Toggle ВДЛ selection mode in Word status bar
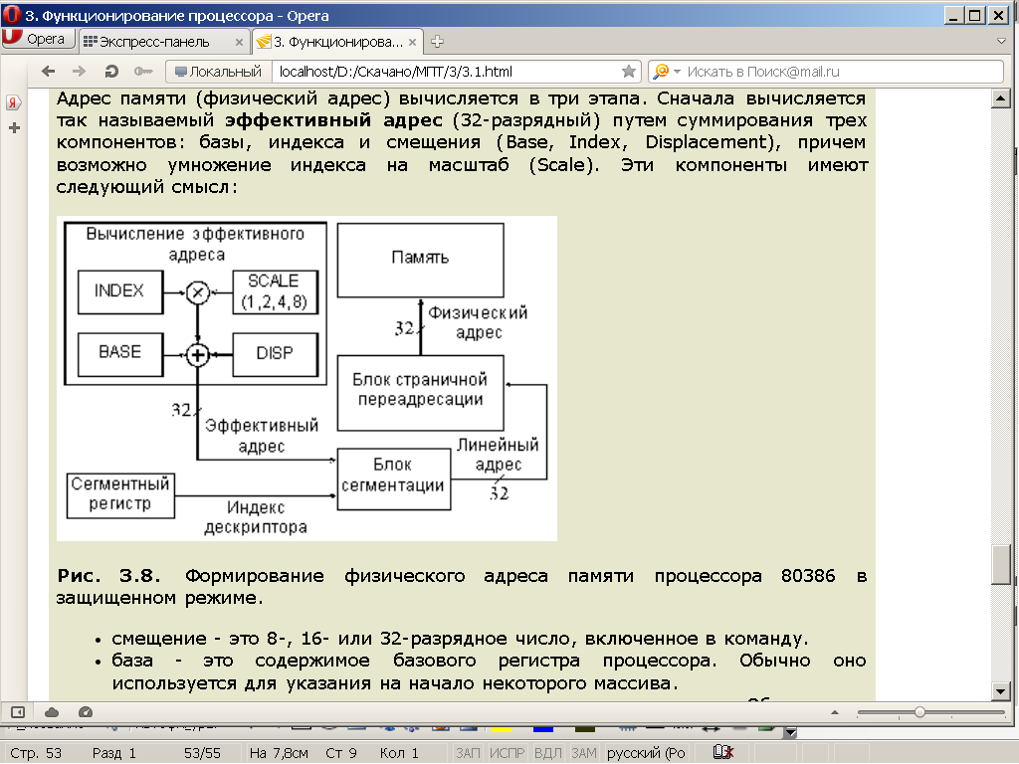 [548, 753]
